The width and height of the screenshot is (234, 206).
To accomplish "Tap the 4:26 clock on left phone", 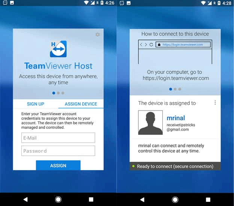I will (109, 3).
